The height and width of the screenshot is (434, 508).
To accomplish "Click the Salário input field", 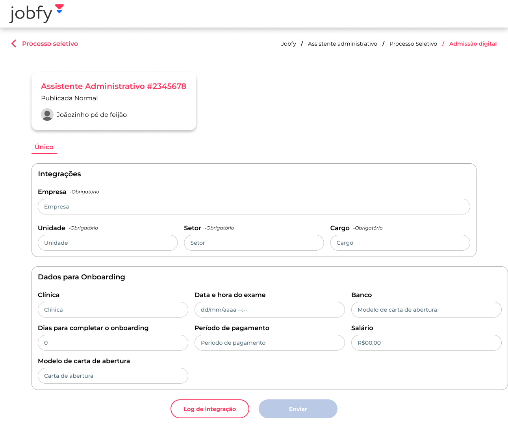I will (x=426, y=343).
